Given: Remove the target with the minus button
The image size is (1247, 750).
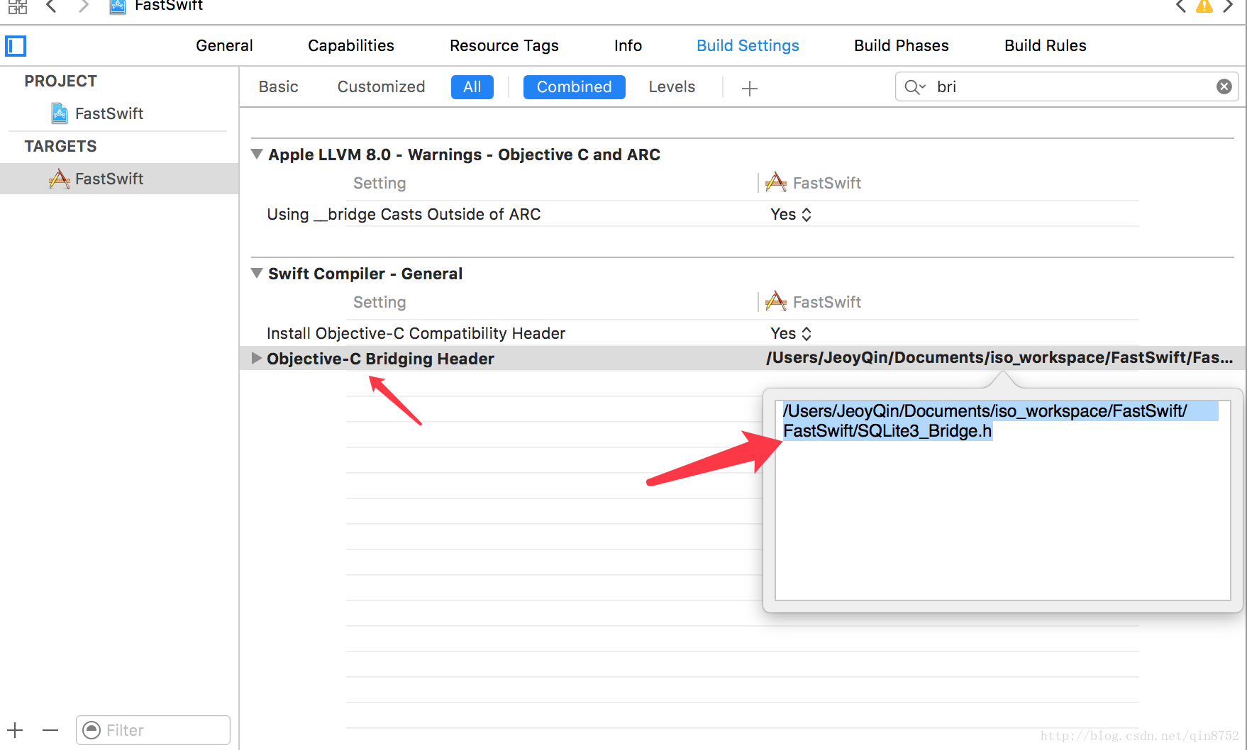Looking at the screenshot, I should (50, 730).
